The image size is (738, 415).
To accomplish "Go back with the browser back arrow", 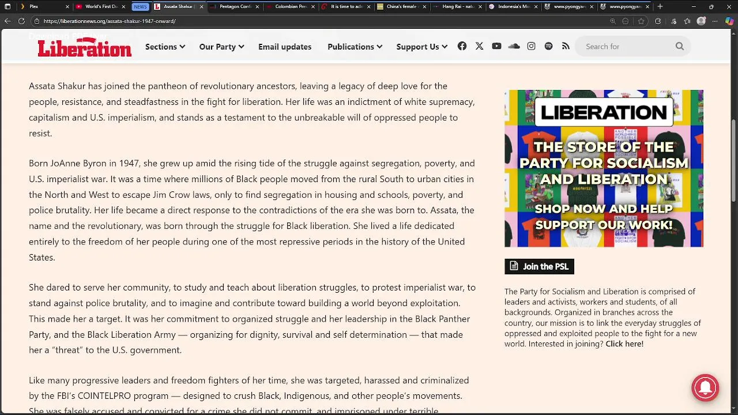I will click(x=7, y=21).
